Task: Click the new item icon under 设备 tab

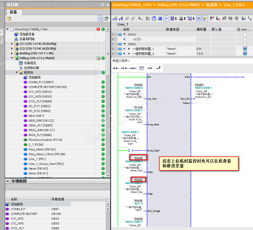Action: (x=9, y=18)
